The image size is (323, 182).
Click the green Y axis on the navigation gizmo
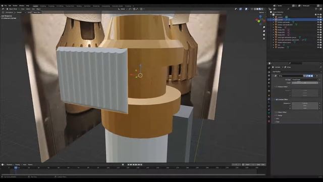(x=259, y=21)
